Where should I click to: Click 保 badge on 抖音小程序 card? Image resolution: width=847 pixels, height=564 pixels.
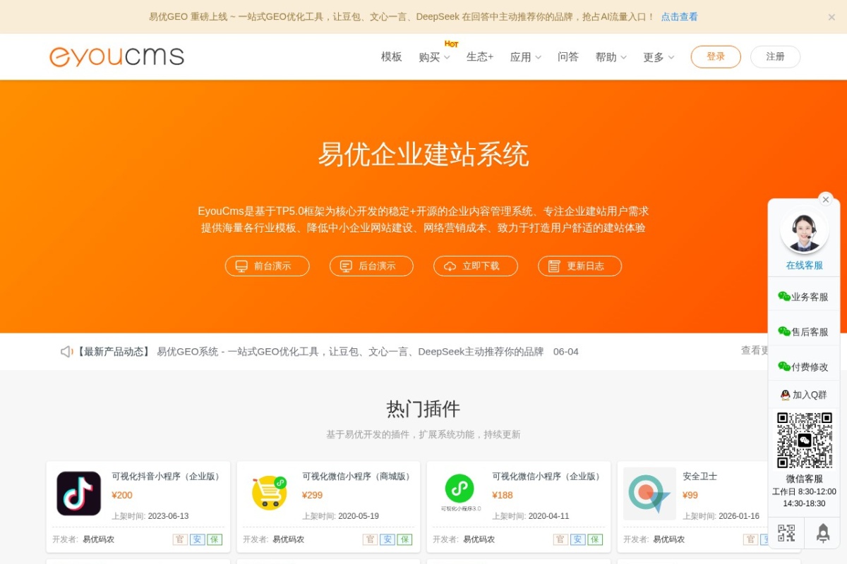point(215,539)
